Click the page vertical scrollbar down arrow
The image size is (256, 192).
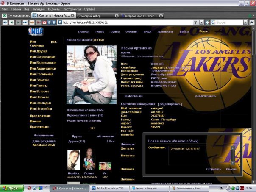point(253,182)
